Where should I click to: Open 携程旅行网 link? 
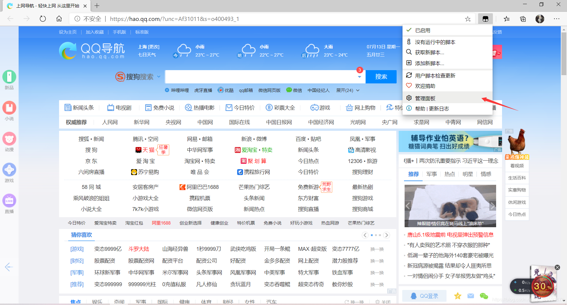pos(254,172)
